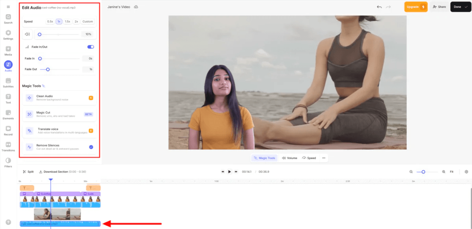Image resolution: width=472 pixels, height=229 pixels.
Task: Click the orange Upgrade button
Action: pos(416,7)
